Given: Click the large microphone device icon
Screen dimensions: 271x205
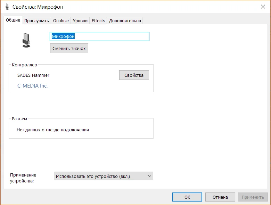Looking at the screenshot, I should [26, 40].
